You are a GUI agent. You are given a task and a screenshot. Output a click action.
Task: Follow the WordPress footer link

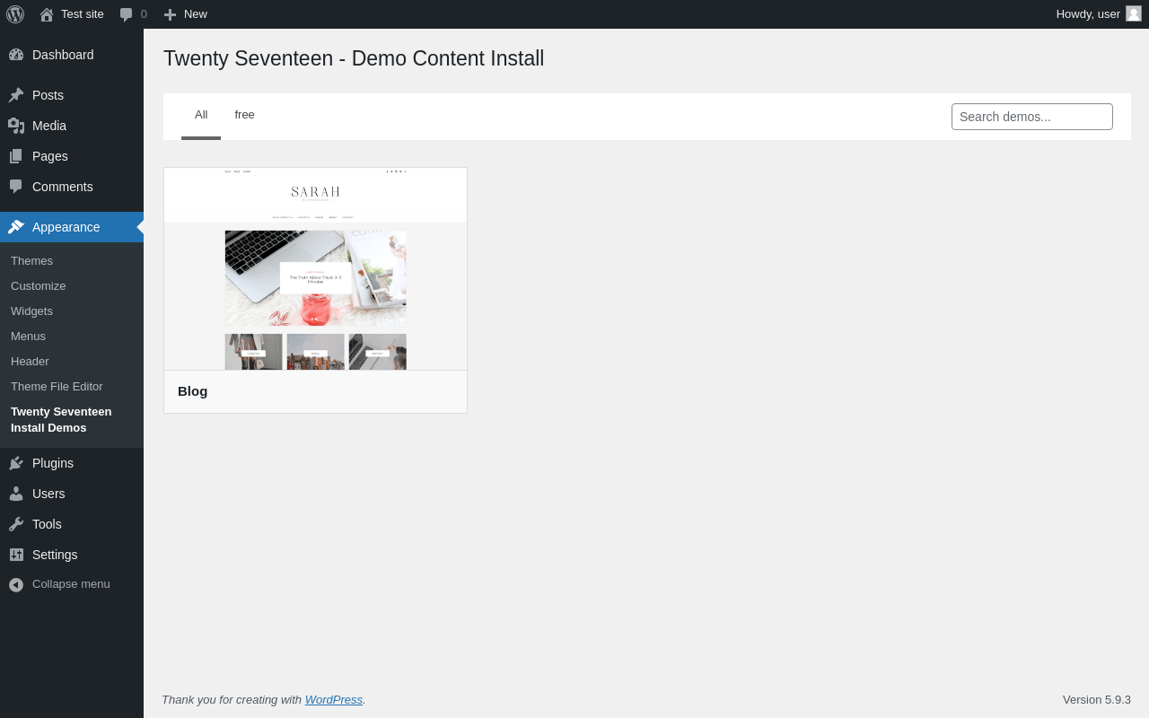334,699
